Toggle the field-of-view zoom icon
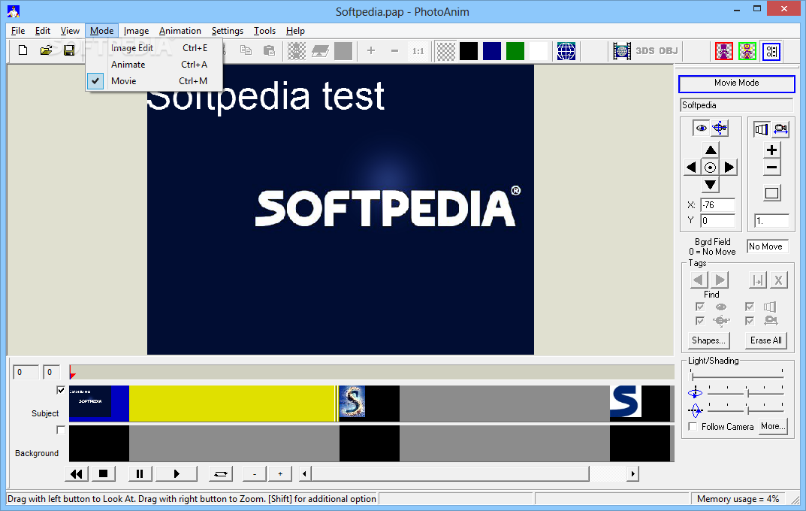Image resolution: width=806 pixels, height=511 pixels. pyautogui.click(x=762, y=129)
